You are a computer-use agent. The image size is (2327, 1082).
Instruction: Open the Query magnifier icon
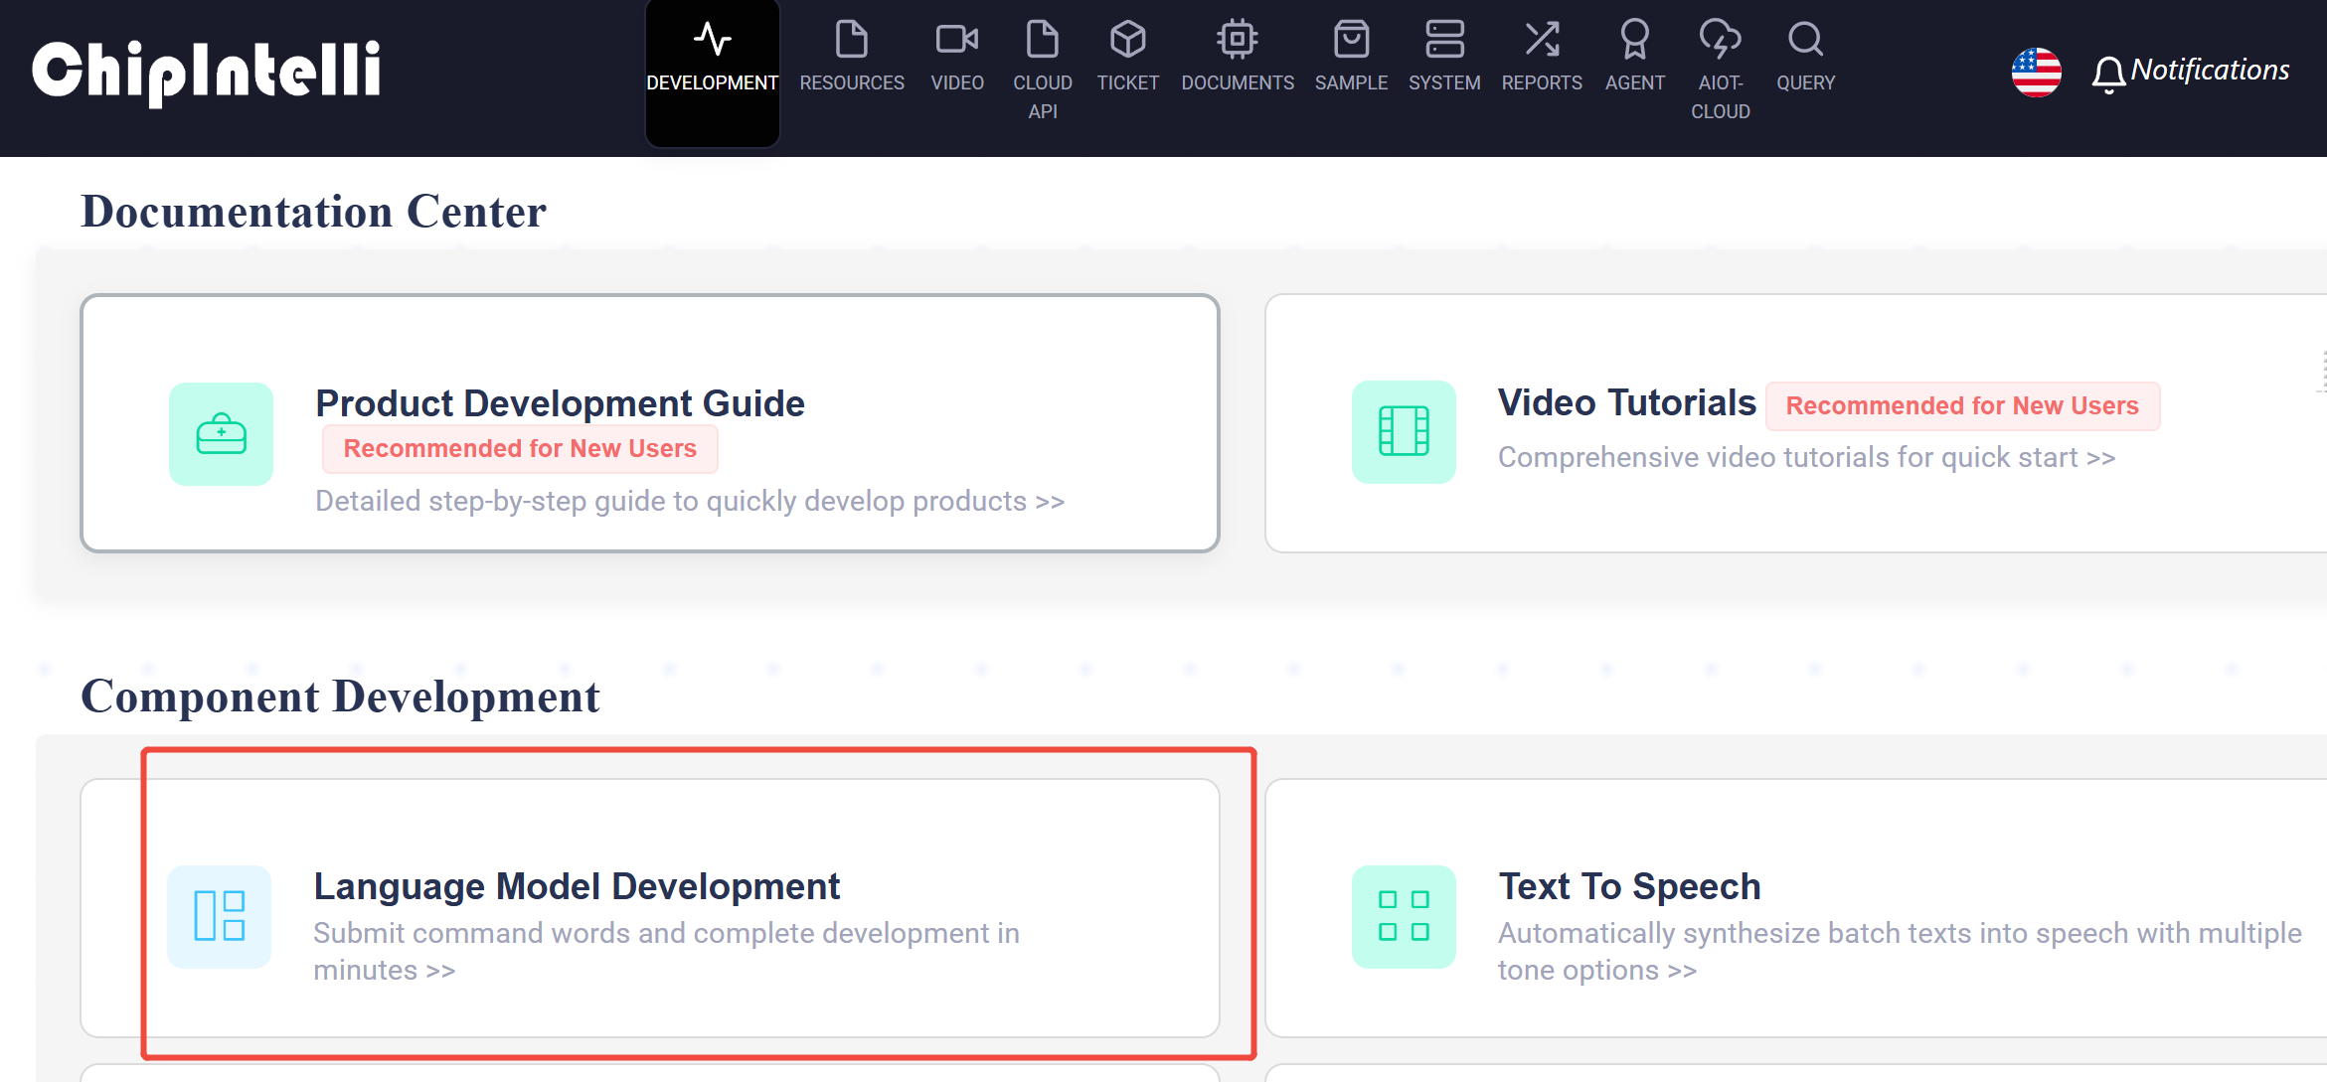point(1805,40)
